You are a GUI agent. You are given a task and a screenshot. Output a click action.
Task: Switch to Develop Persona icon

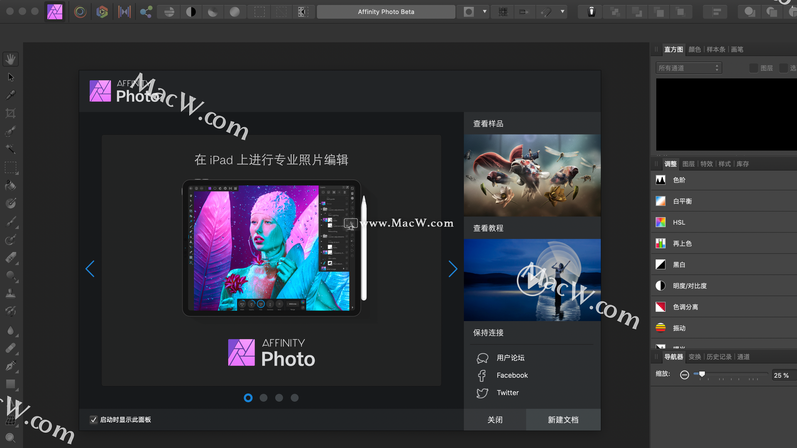(x=102, y=12)
